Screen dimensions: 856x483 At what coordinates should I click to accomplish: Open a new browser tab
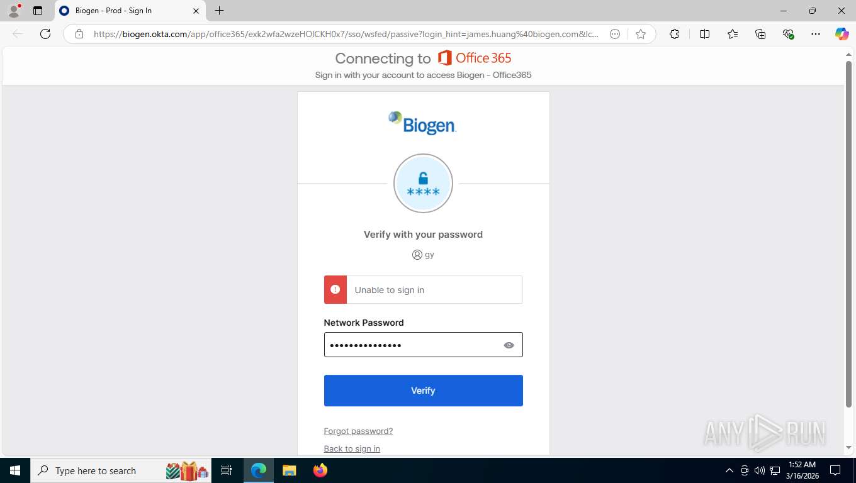[x=219, y=11]
